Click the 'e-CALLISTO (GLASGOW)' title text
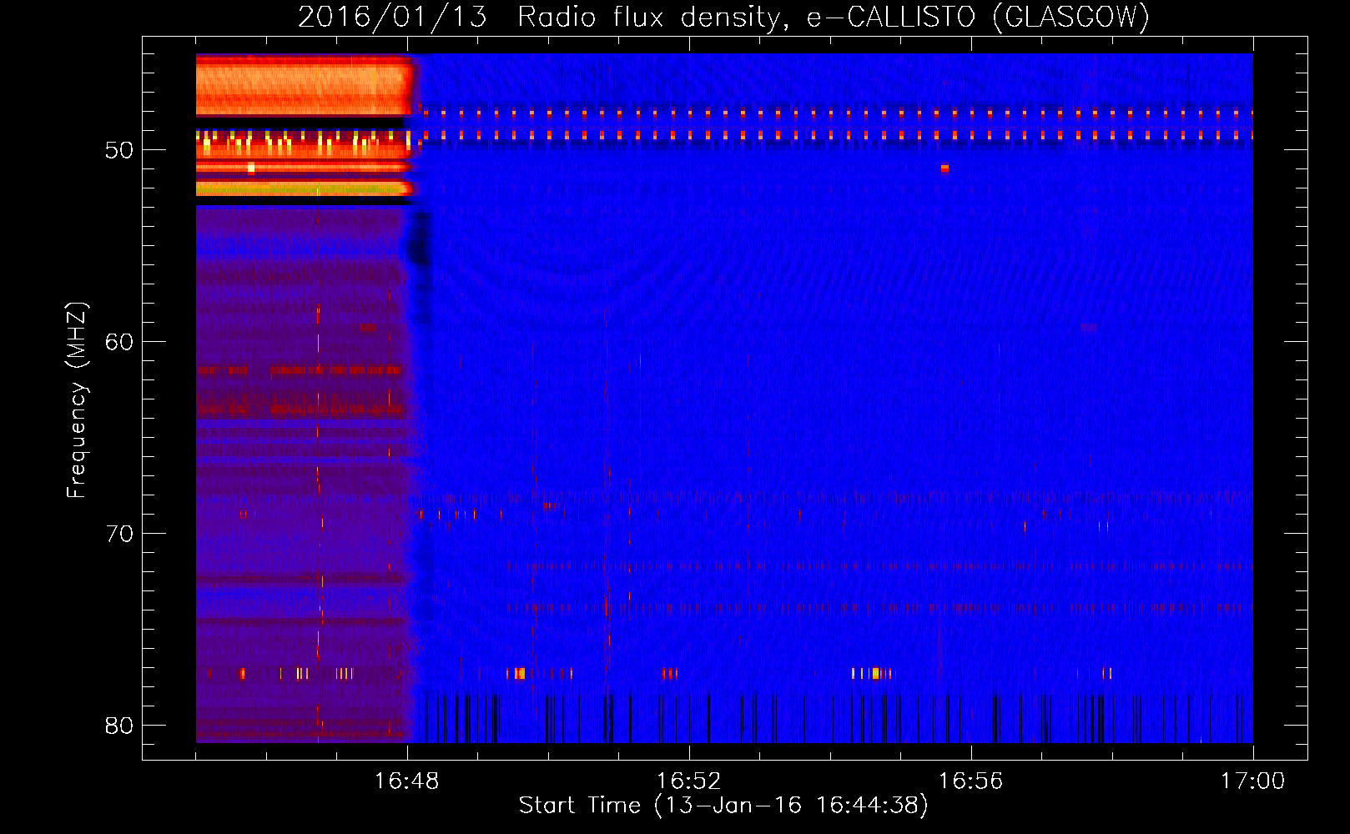This screenshot has height=834, width=1350. tap(978, 17)
